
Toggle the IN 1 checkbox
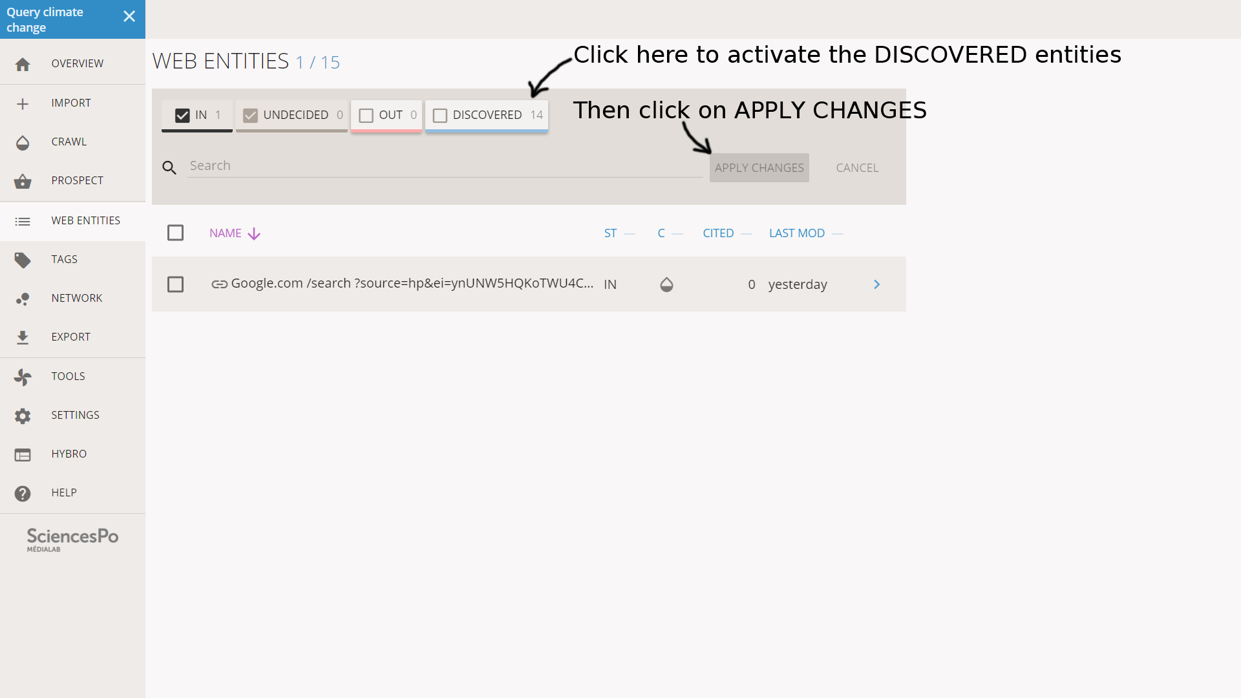pyautogui.click(x=180, y=115)
